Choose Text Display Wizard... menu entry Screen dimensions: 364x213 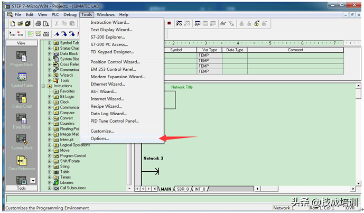(122, 30)
